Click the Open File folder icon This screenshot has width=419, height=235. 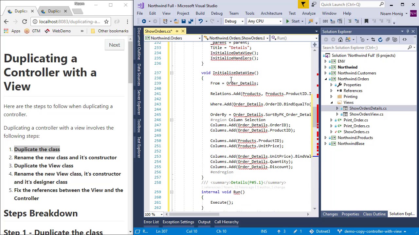176,21
